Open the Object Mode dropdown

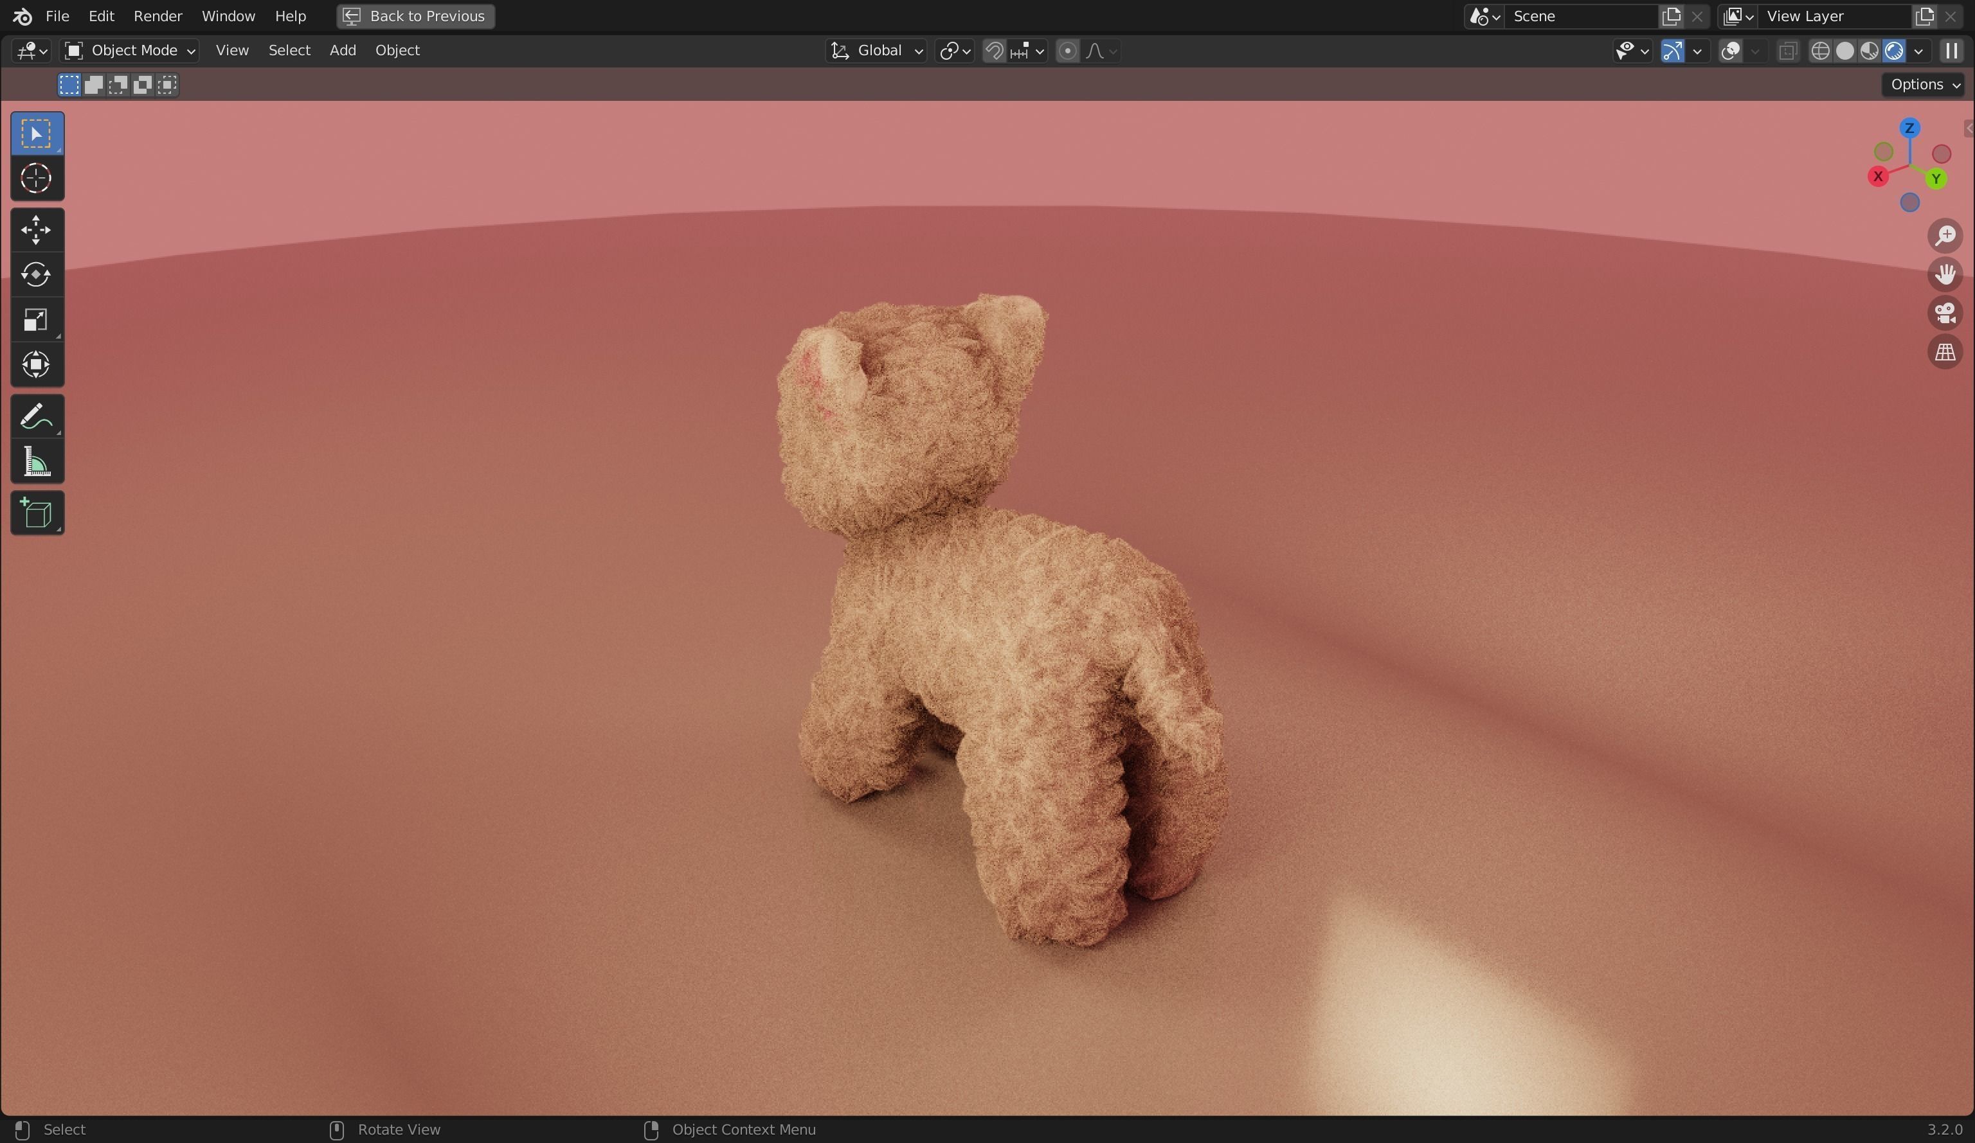[x=130, y=51]
